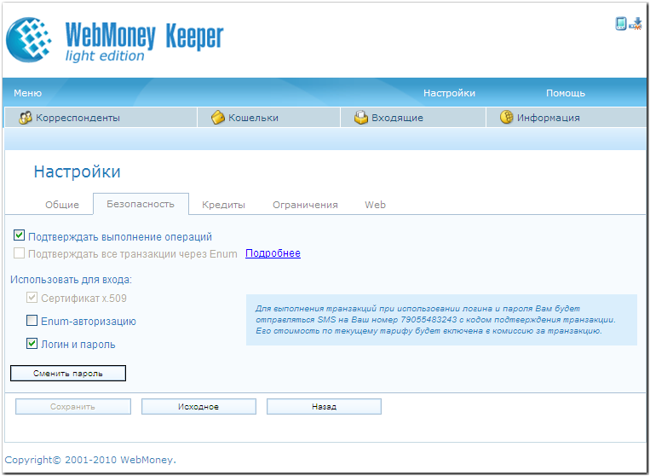This screenshot has width=650, height=476.
Task: Open the Входящие inbox section
Action: point(413,118)
